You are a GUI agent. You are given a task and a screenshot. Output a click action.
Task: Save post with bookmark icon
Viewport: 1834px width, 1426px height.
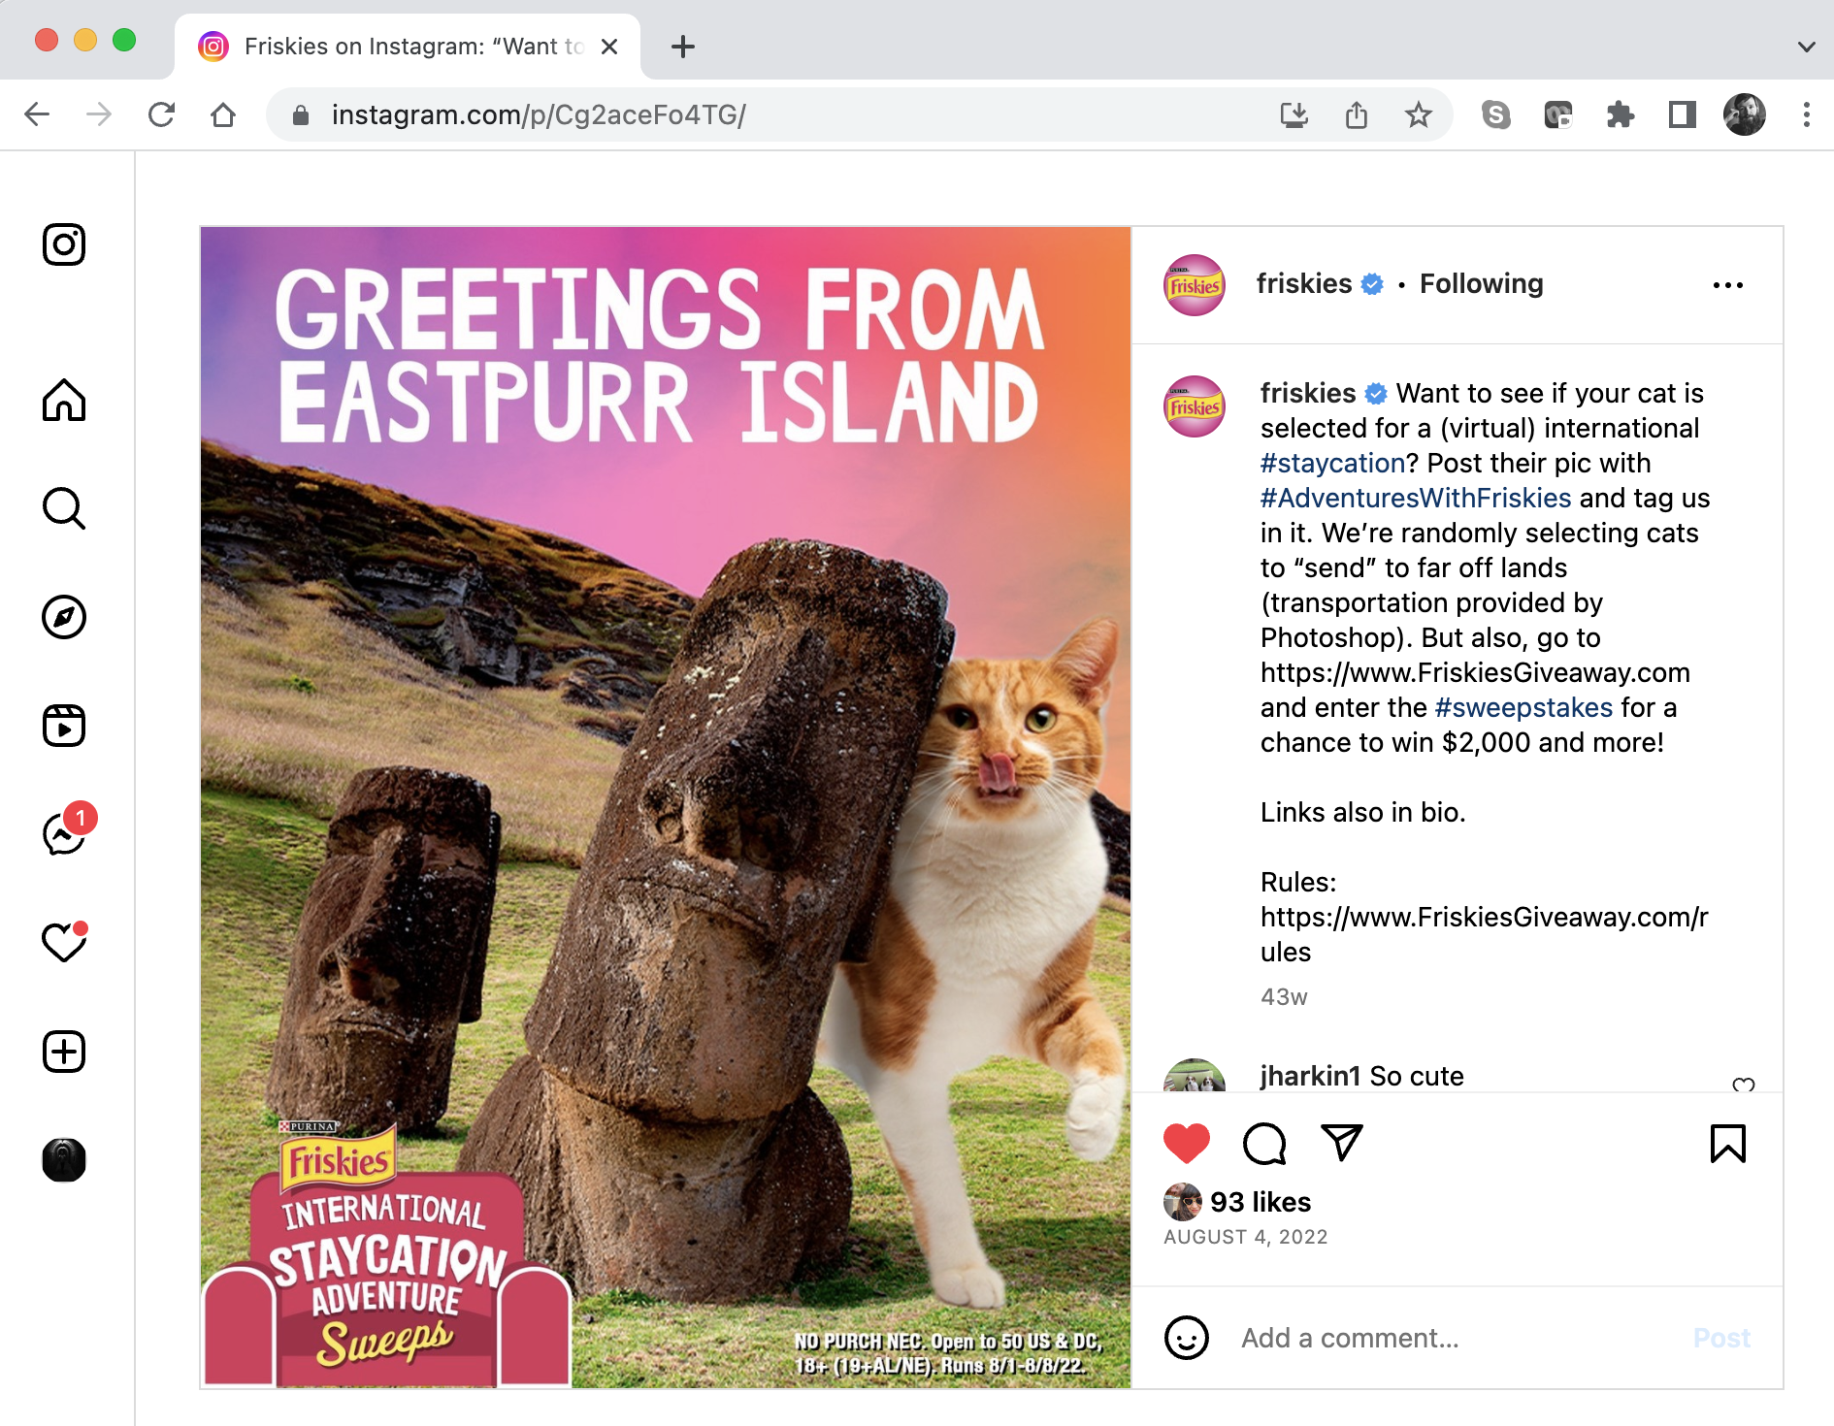(1727, 1144)
